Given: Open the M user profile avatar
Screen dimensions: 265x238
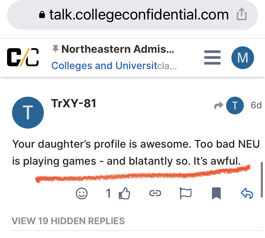Looking at the screenshot, I should (242, 58).
